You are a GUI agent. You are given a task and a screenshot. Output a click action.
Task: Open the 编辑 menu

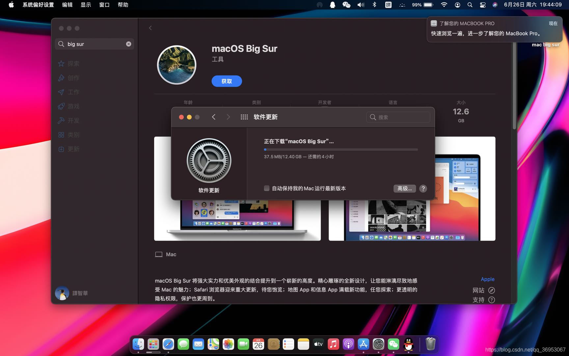67,5
